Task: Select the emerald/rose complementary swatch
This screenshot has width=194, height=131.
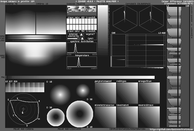Action: click(149, 117)
